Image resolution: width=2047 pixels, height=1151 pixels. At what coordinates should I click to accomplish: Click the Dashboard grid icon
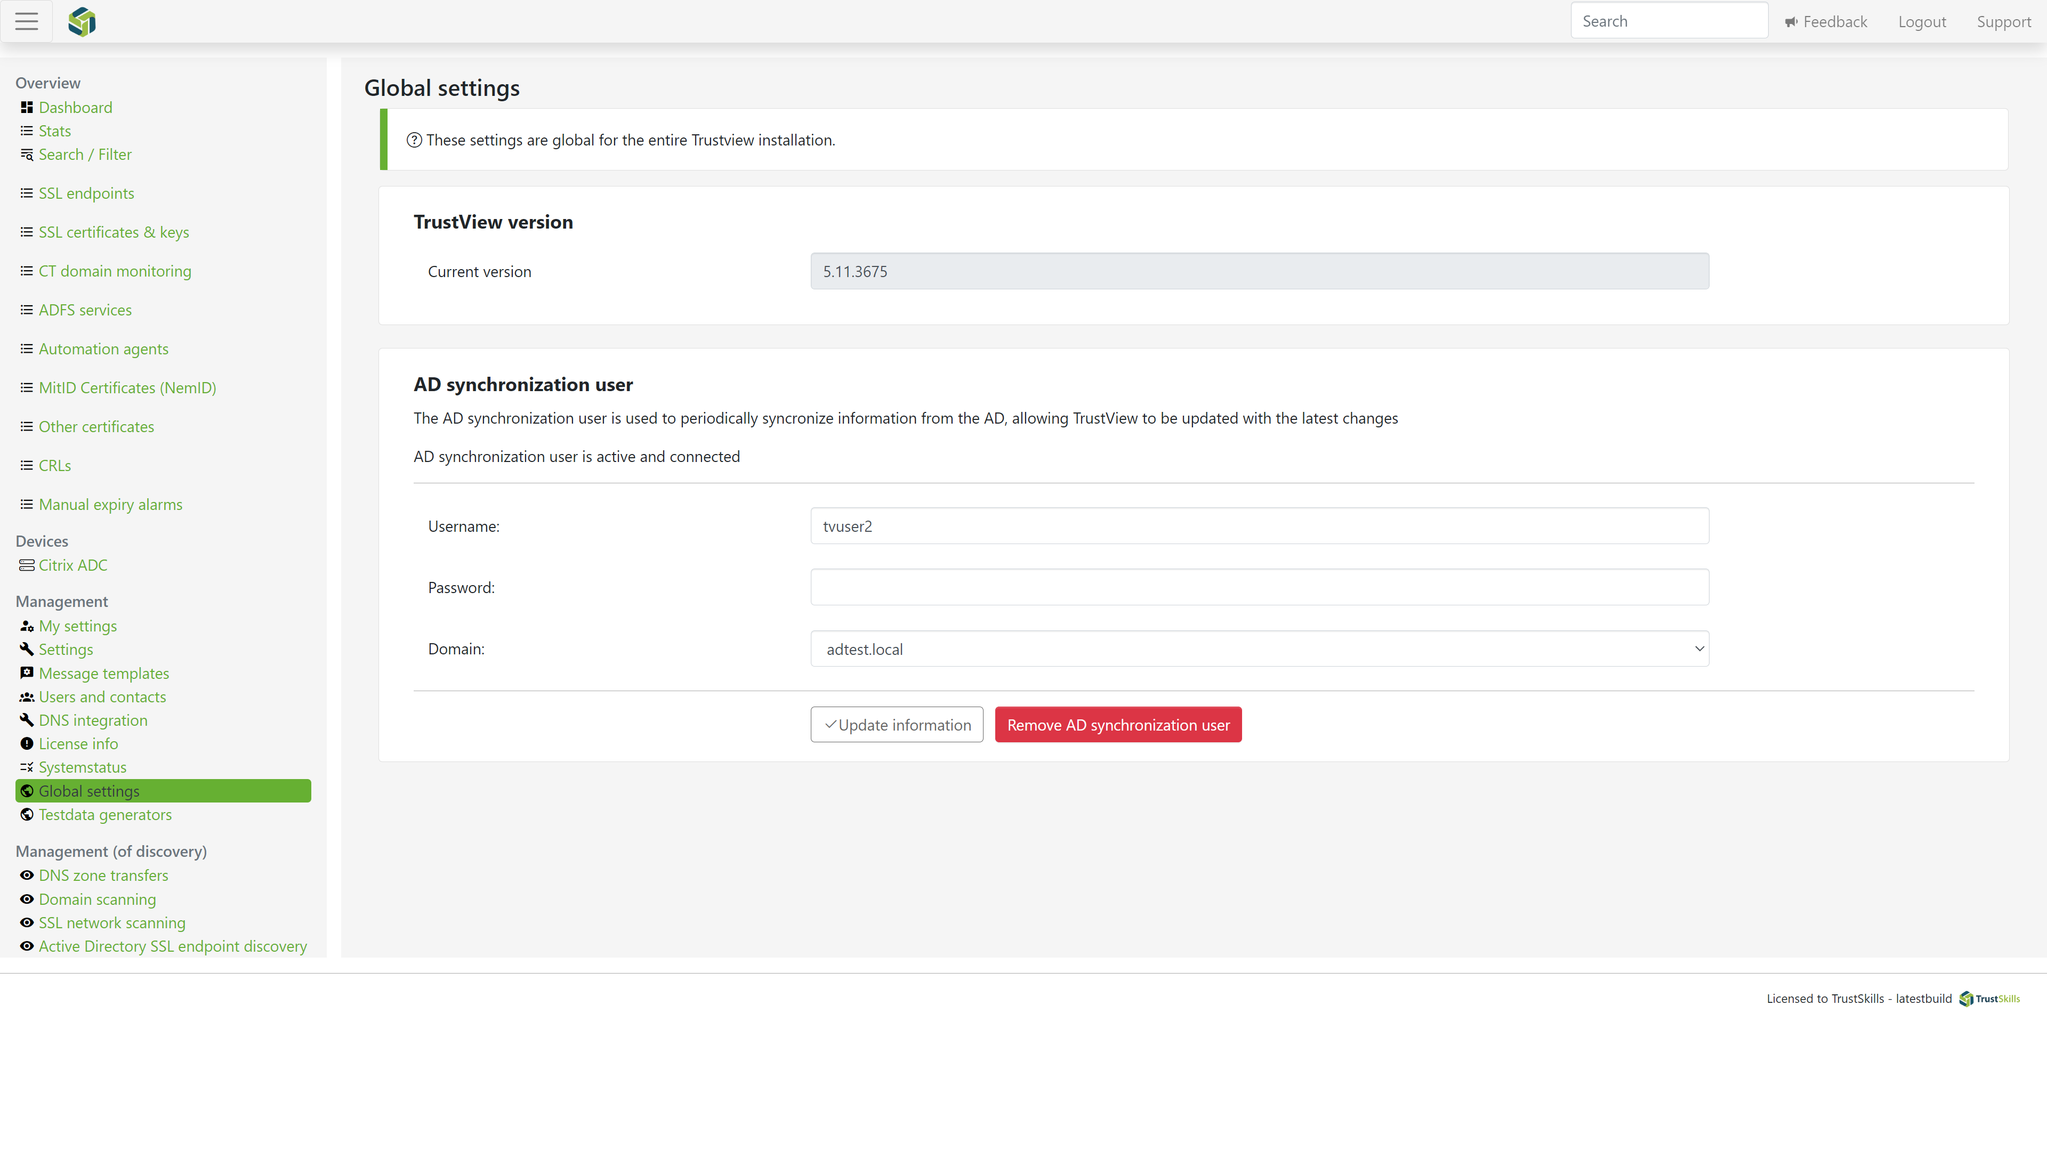point(27,107)
